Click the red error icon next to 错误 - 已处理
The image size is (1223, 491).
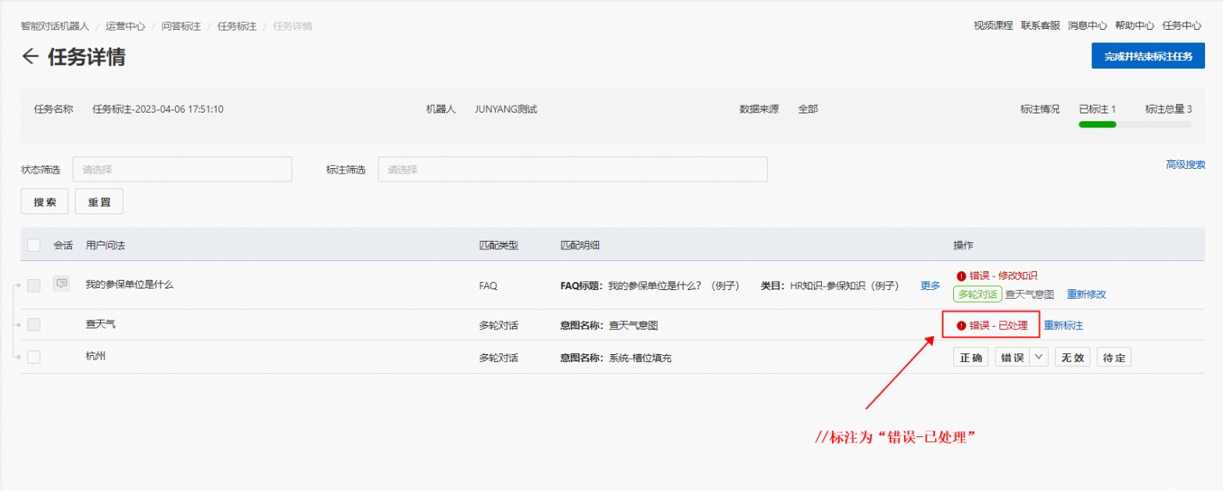click(x=961, y=326)
